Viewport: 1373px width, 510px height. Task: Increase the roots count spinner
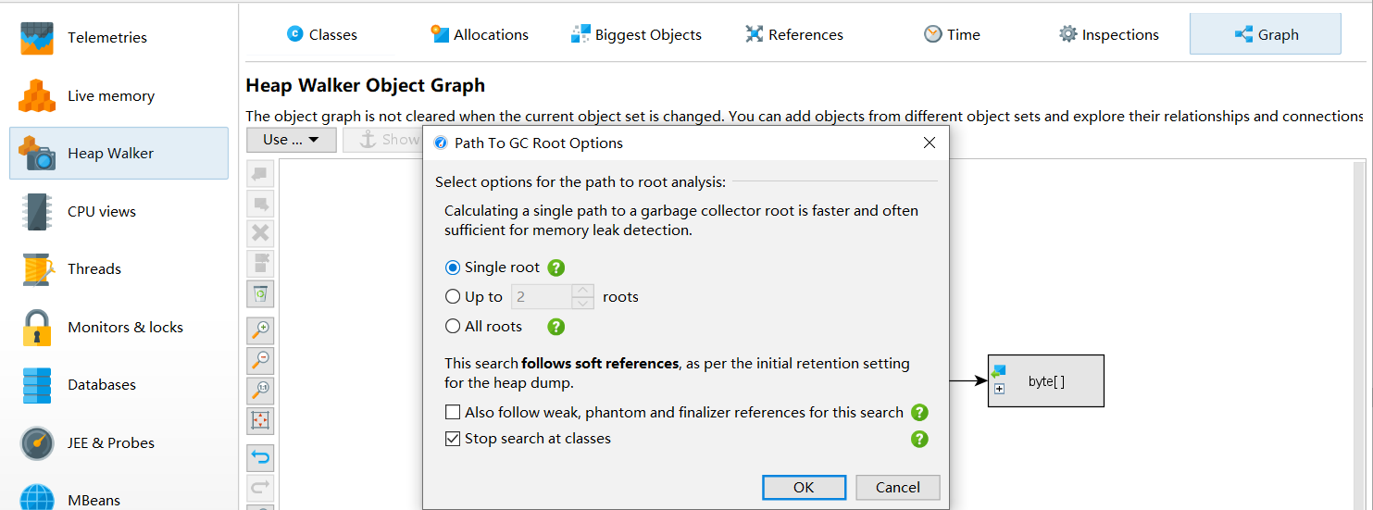tap(582, 291)
